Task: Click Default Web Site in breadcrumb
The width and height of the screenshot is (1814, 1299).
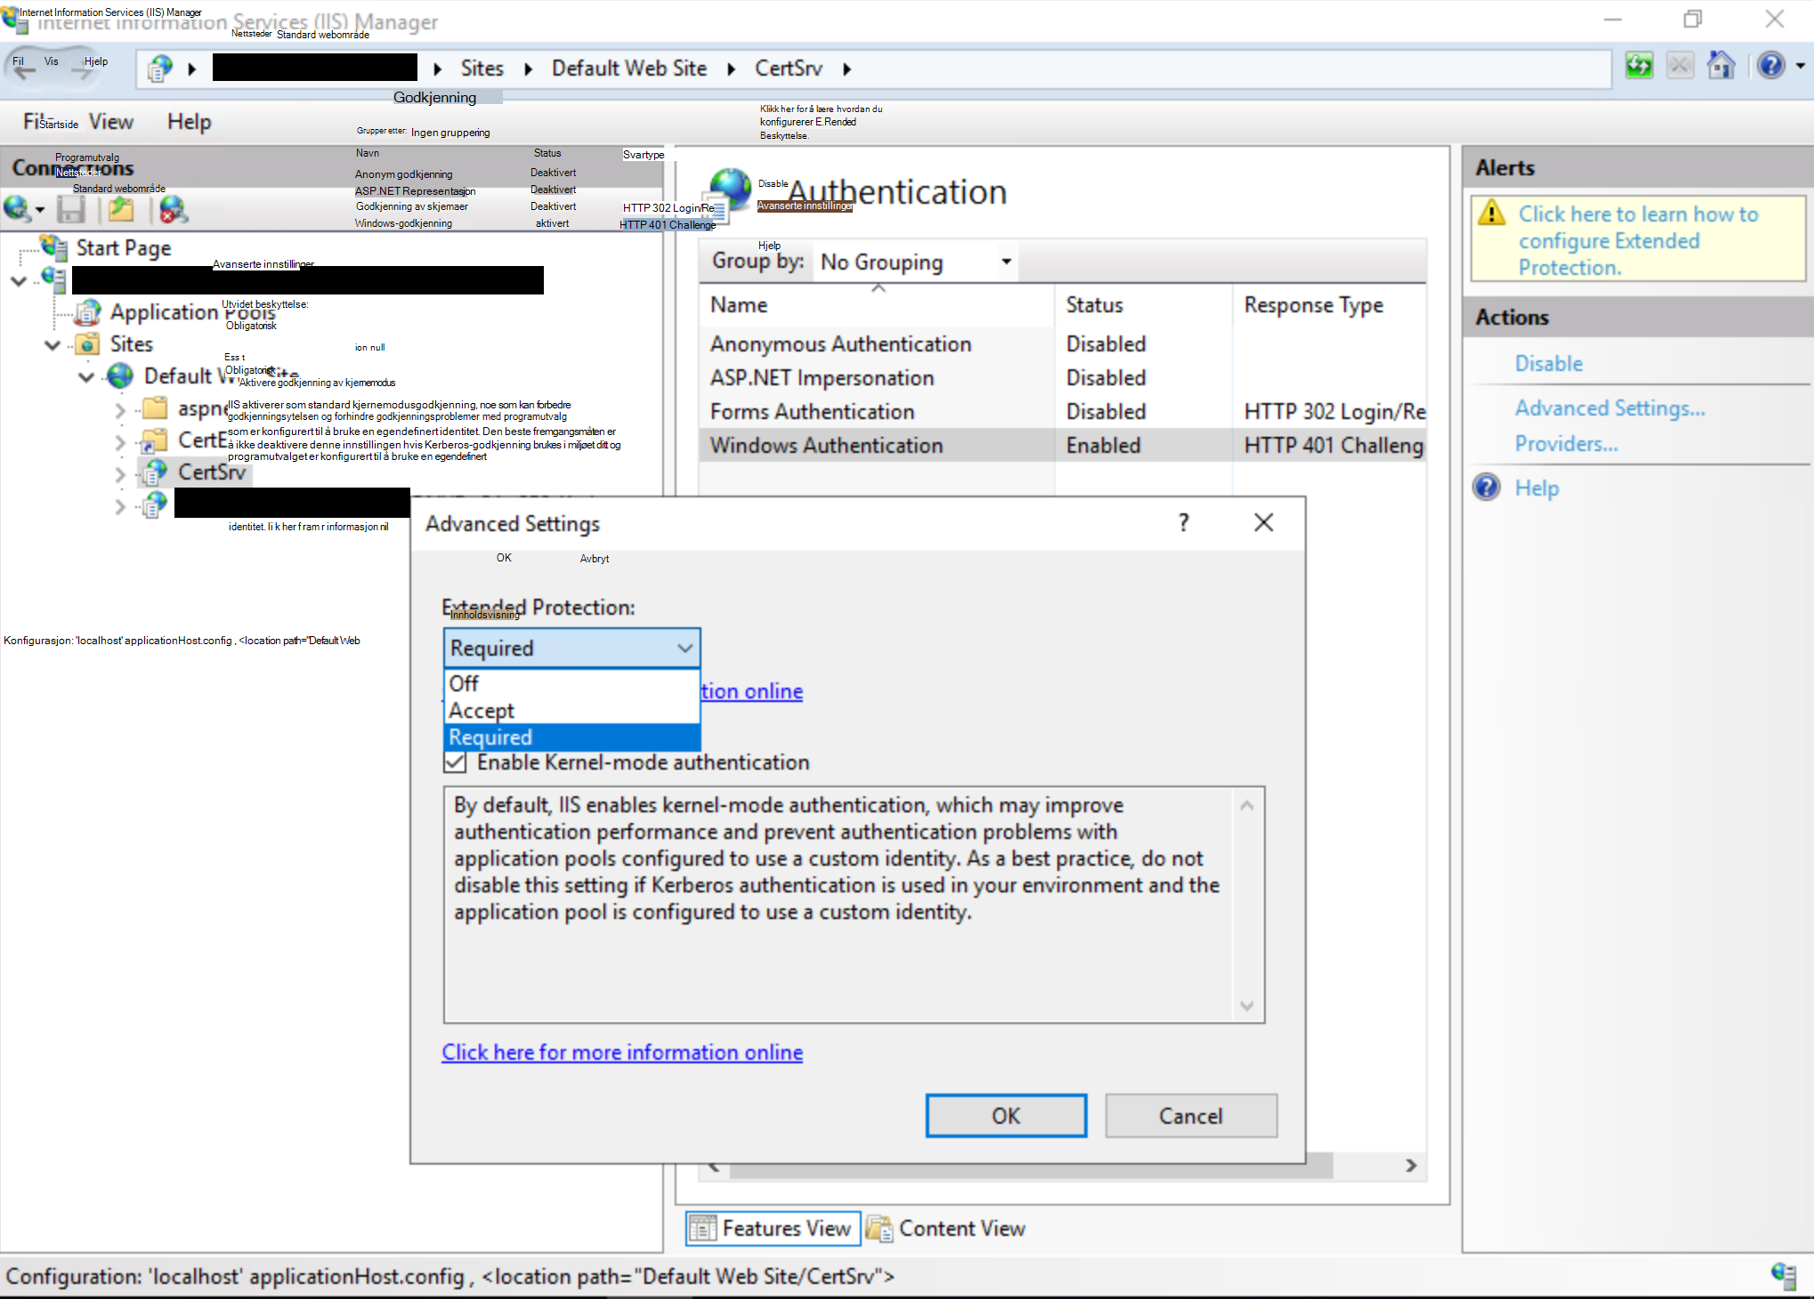Action: [629, 69]
